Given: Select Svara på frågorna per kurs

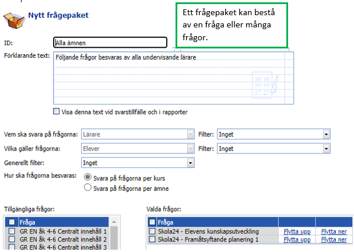Looking at the screenshot, I should point(88,177).
